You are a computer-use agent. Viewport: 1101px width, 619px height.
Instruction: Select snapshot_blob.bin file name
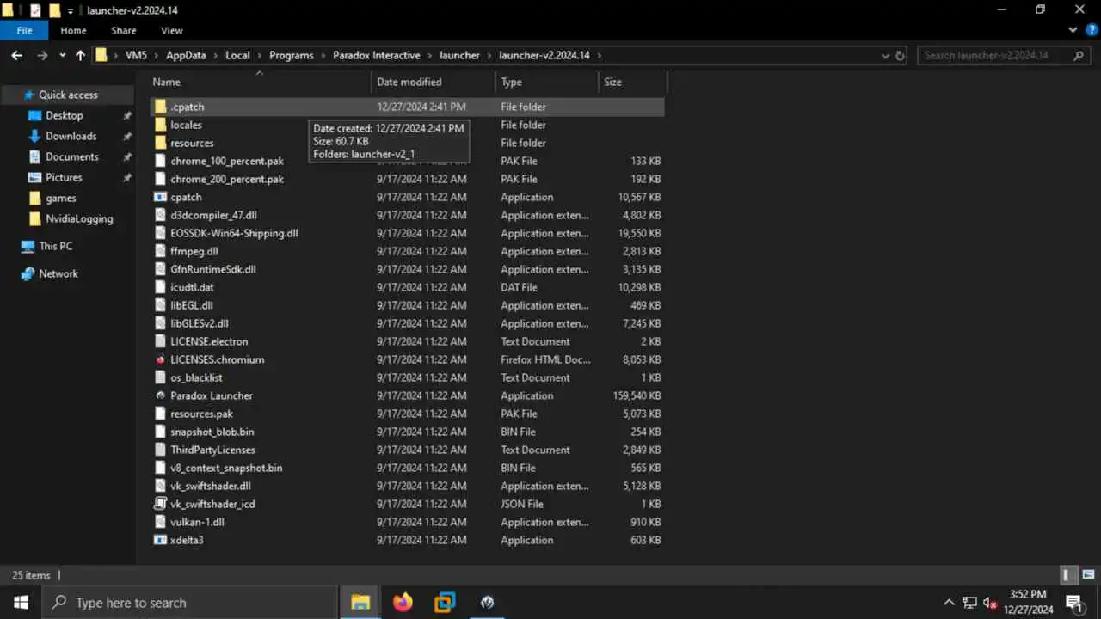click(x=212, y=432)
